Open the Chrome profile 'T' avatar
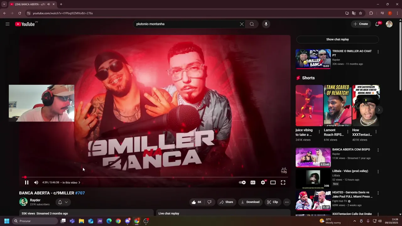Viewport: 402px width, 226px height. coord(390,13)
